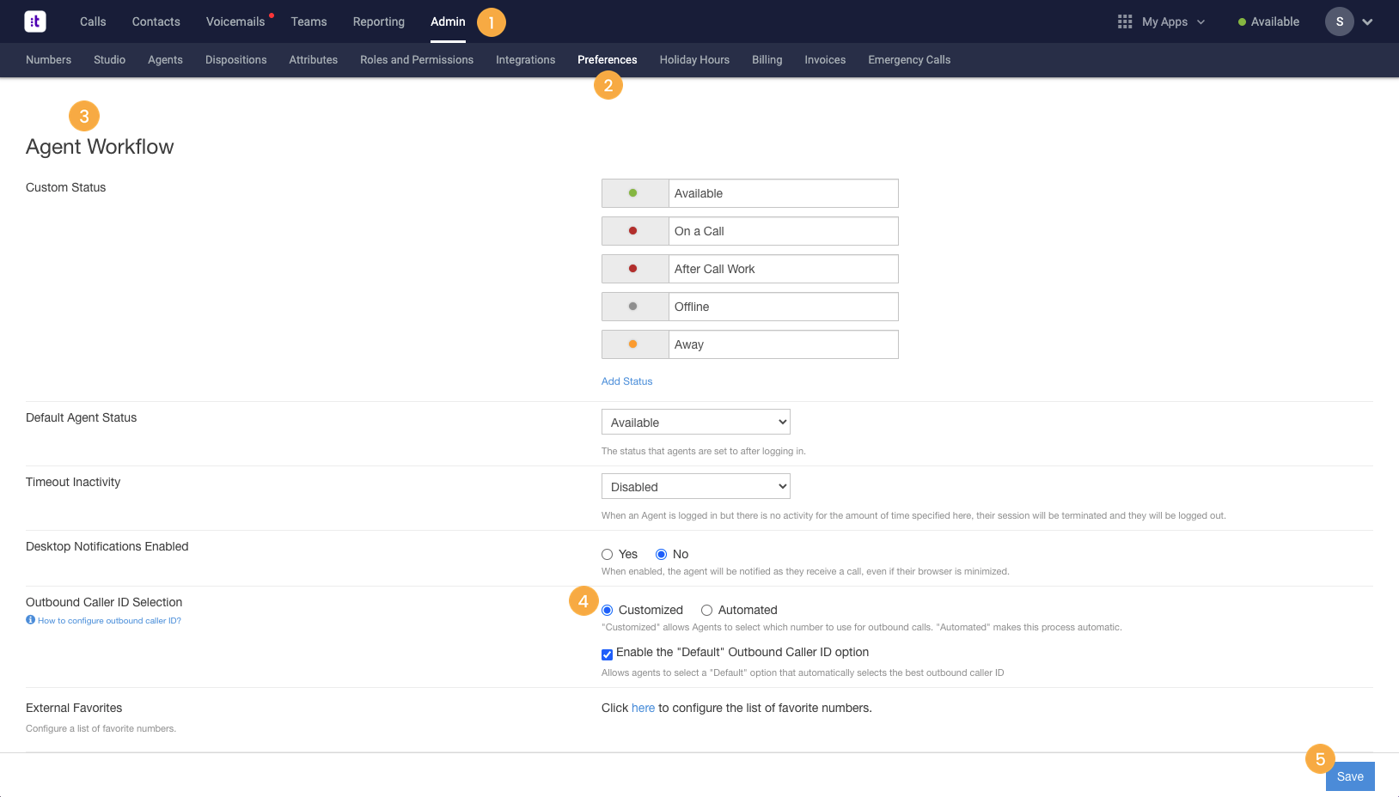Open Roles and Permissions
The width and height of the screenshot is (1399, 797).
click(417, 60)
